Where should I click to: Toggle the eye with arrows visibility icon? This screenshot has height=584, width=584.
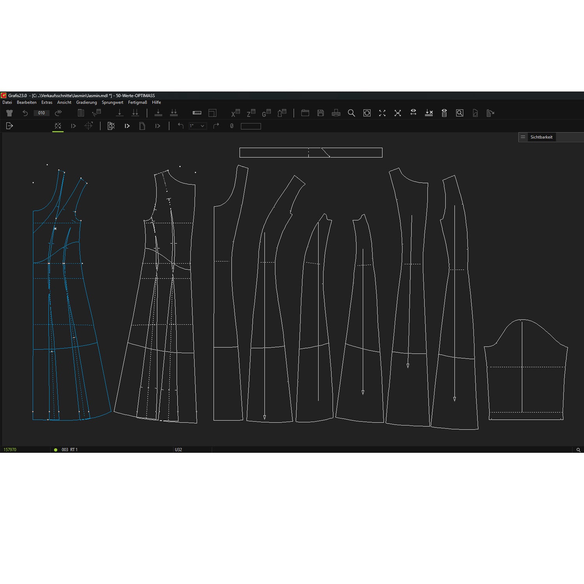[413, 113]
